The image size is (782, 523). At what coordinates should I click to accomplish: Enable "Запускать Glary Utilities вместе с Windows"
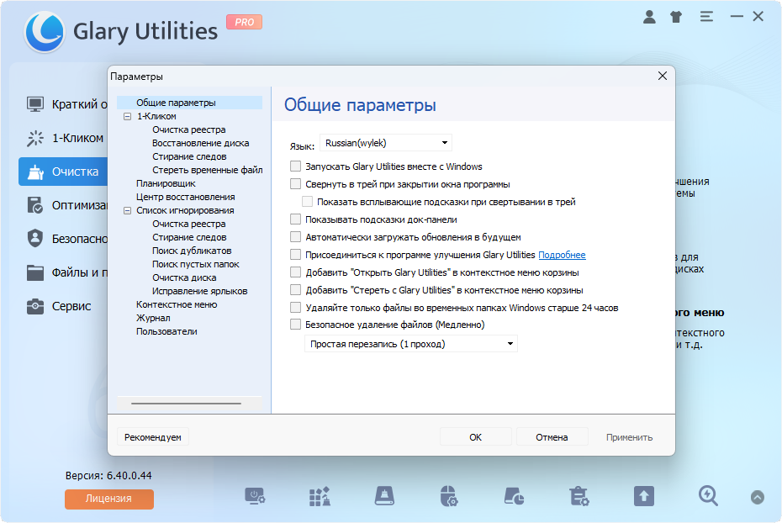click(x=295, y=166)
